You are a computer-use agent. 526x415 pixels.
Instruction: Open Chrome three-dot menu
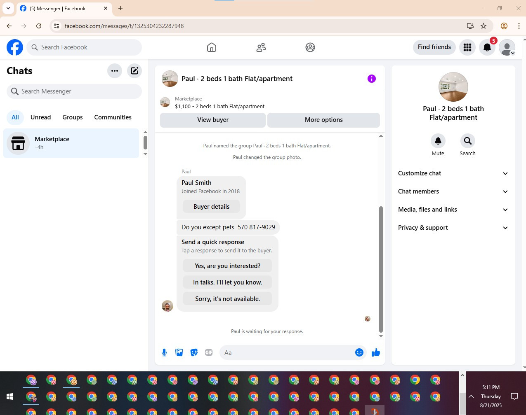pyautogui.click(x=519, y=26)
